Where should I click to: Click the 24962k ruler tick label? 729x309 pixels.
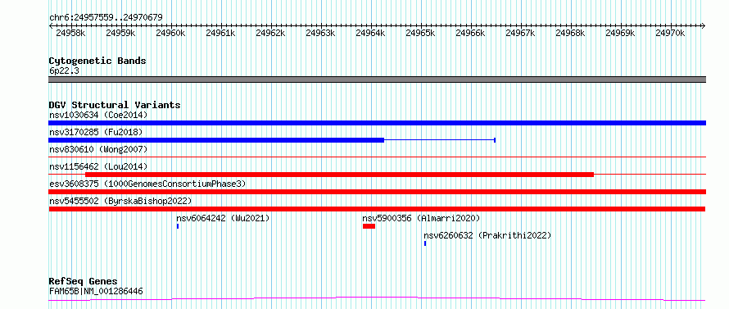[x=270, y=33]
